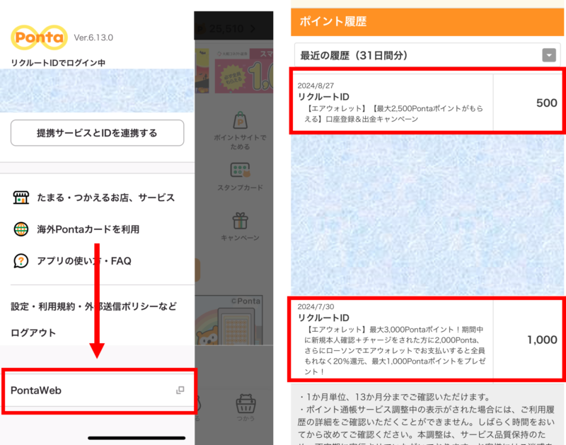This screenshot has width=566, height=445.
Task: Select the 2024/7/30 リクルートID history entry
Action: point(428,339)
